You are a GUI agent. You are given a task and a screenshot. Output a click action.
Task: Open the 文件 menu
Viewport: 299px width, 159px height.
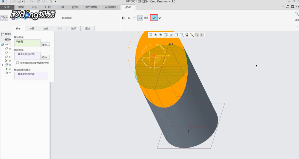(x=7, y=7)
